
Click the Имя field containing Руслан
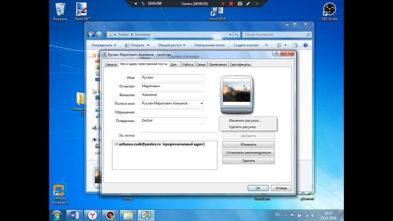[x=172, y=78]
